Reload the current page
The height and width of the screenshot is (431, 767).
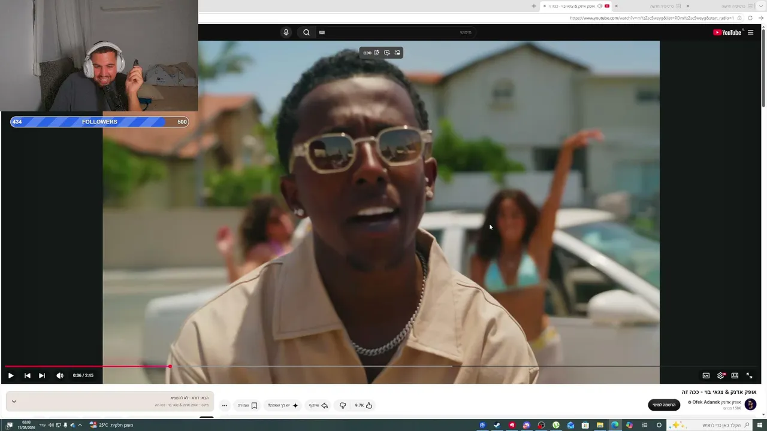750,18
